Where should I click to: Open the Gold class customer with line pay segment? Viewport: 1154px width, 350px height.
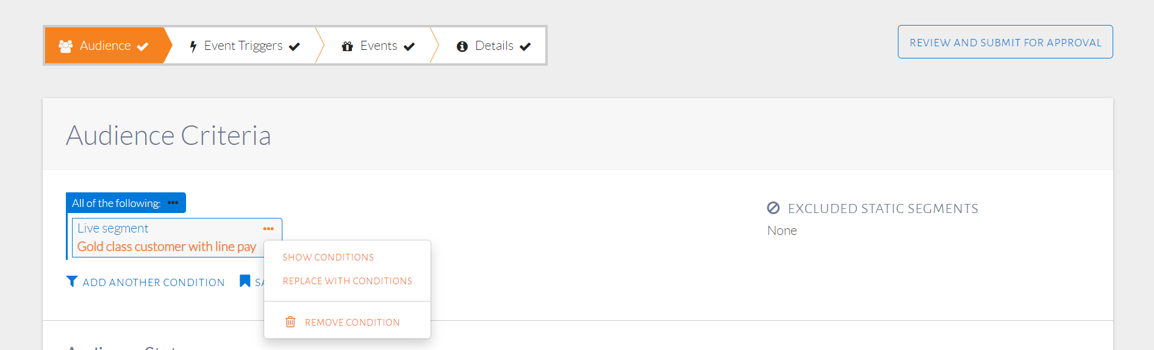point(167,247)
